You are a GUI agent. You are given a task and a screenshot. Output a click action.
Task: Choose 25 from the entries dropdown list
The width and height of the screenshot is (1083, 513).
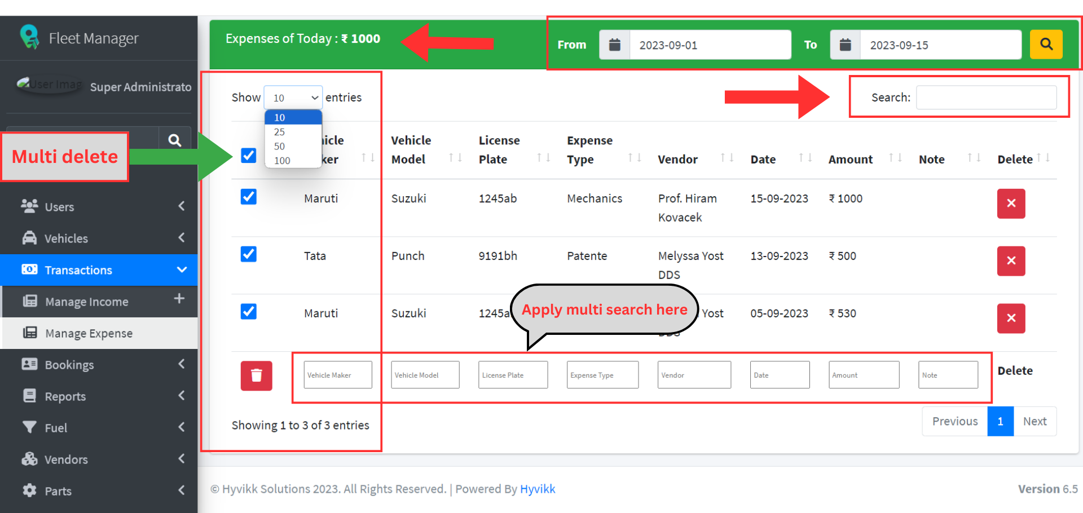(x=280, y=132)
